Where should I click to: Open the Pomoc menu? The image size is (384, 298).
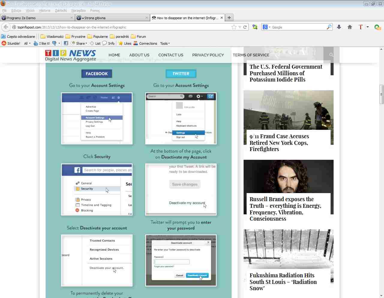(95, 10)
